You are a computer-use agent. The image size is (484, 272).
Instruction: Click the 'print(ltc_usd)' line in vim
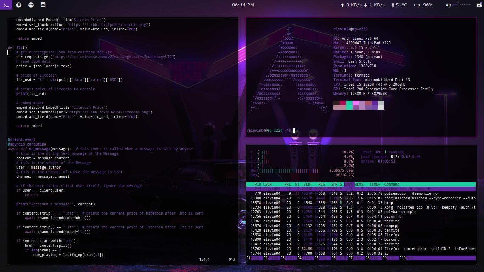click(31, 94)
